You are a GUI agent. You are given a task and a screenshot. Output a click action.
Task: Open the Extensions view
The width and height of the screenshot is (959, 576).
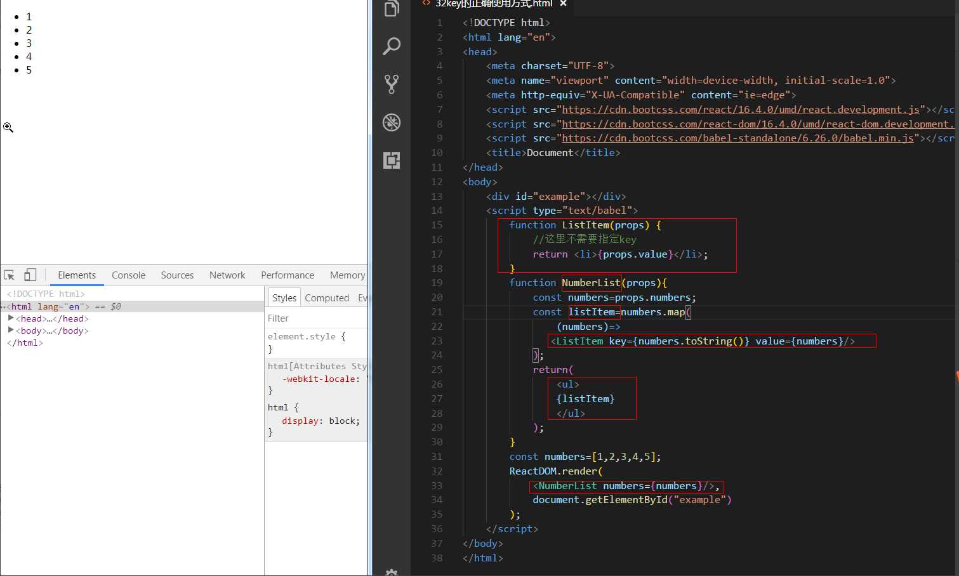point(392,160)
